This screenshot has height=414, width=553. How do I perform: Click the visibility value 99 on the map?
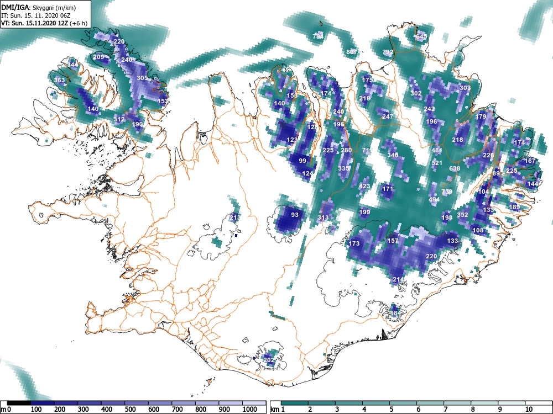click(302, 161)
